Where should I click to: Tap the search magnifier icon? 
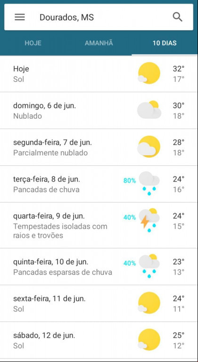tap(178, 17)
